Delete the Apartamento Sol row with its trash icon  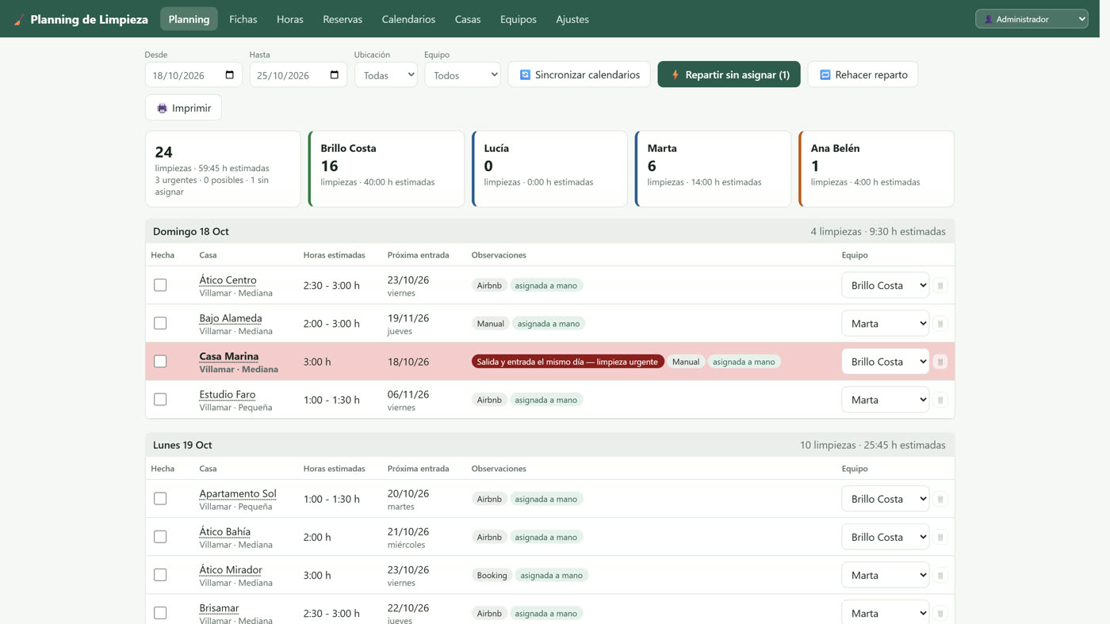point(940,499)
